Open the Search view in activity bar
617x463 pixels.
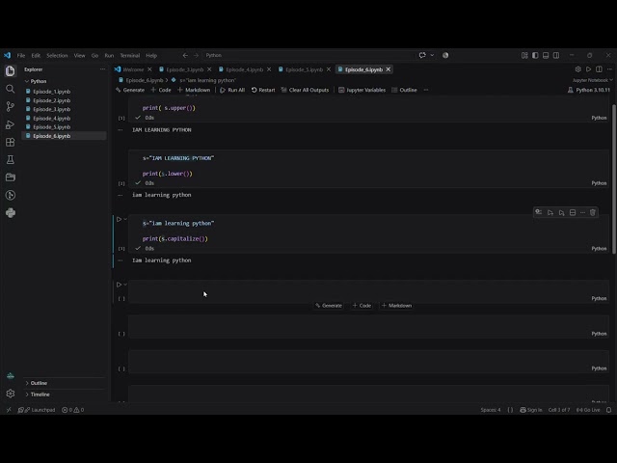click(x=11, y=89)
